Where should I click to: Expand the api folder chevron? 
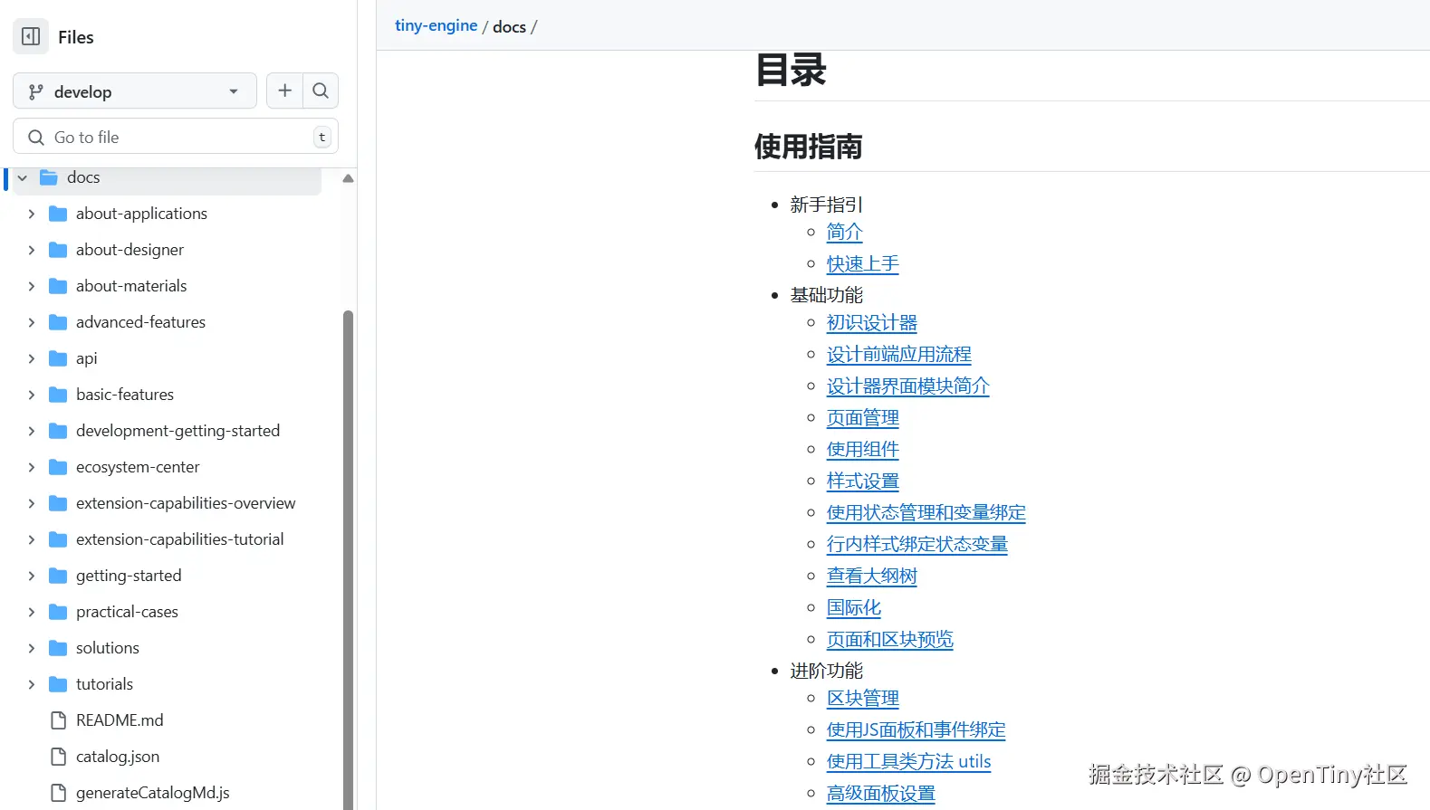(32, 358)
